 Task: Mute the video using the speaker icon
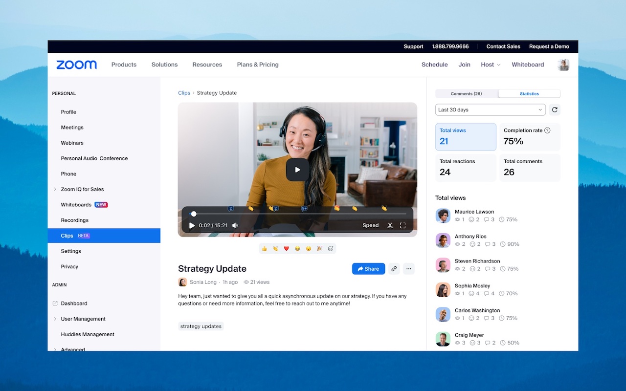tap(235, 225)
